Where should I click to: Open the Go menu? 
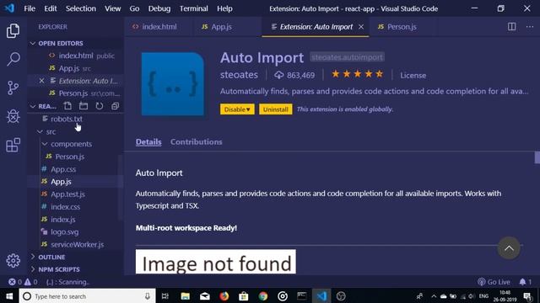[134, 8]
